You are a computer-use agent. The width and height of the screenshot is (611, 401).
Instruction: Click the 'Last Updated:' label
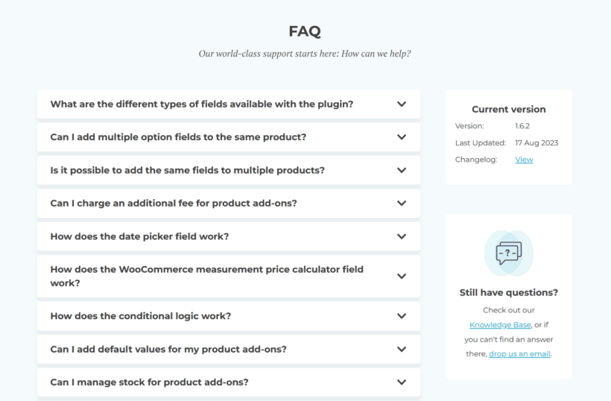(x=481, y=142)
